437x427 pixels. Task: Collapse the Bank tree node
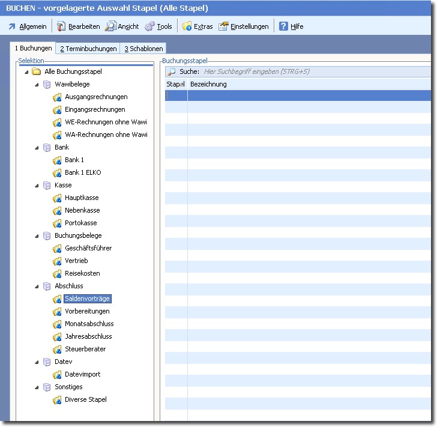(37, 148)
